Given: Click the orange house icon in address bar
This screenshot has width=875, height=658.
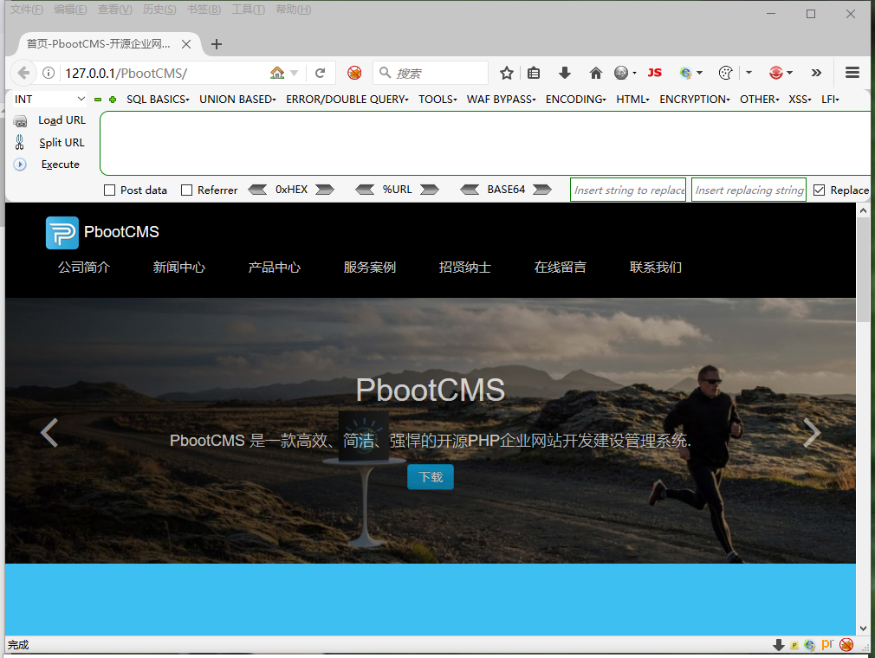Looking at the screenshot, I should tap(276, 73).
